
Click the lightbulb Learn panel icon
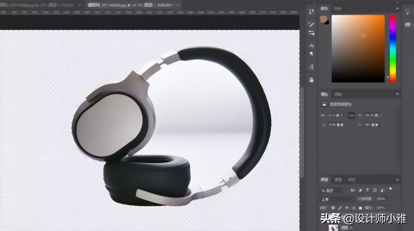click(x=407, y=12)
